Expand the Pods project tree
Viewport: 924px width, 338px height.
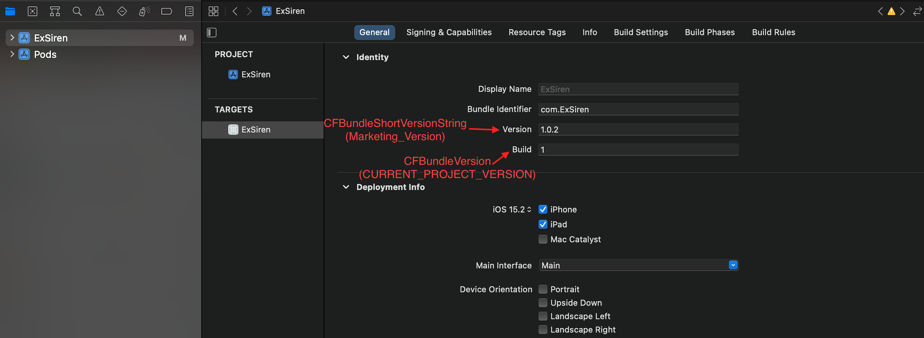12,54
